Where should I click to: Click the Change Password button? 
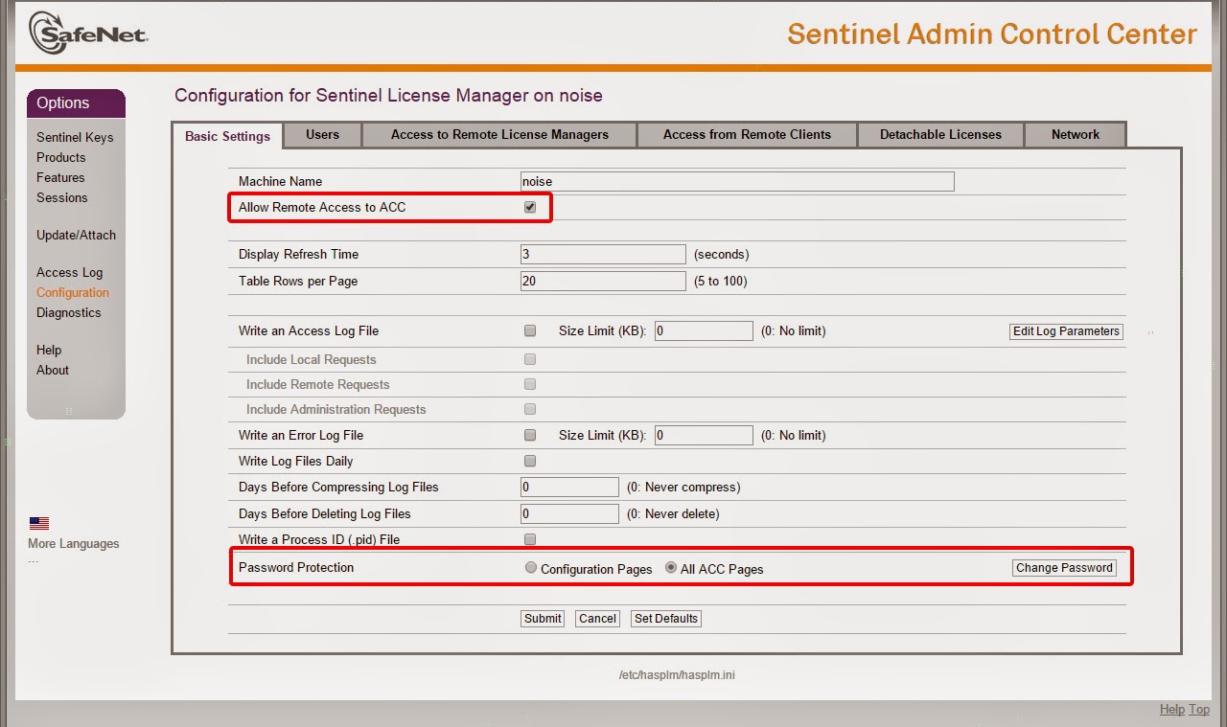click(x=1064, y=568)
